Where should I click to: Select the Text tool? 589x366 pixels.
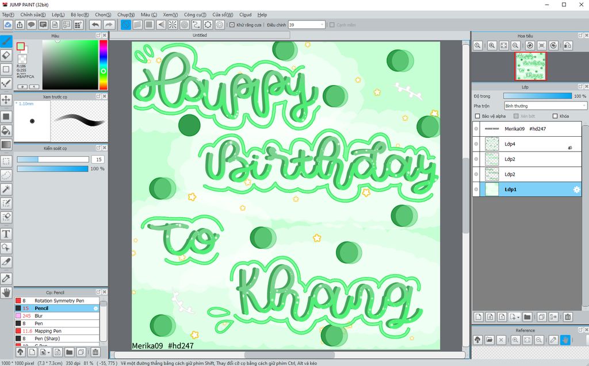click(6, 234)
